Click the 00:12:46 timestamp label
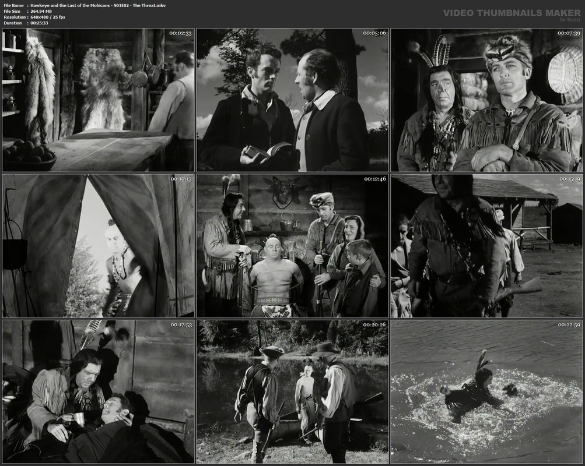The height and width of the screenshot is (466, 585). point(375,179)
